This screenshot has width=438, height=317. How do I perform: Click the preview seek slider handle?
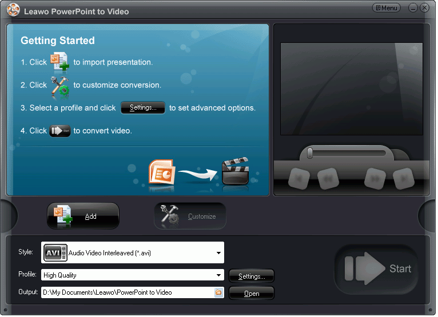pyautogui.click(x=309, y=153)
